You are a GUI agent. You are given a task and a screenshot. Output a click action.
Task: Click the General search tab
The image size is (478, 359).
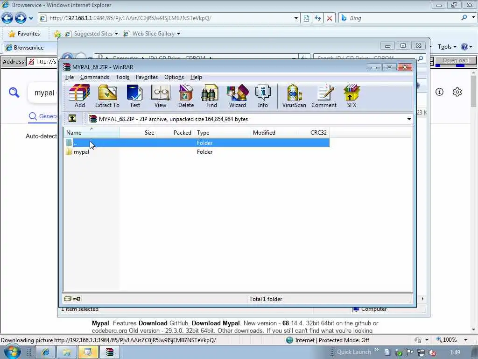tap(42, 116)
